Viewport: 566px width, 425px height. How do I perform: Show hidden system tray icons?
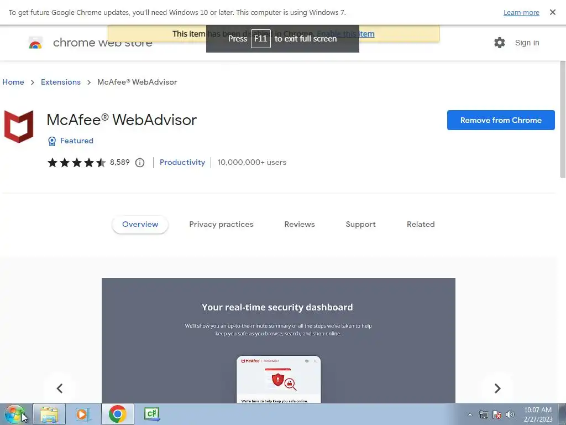[470, 414]
